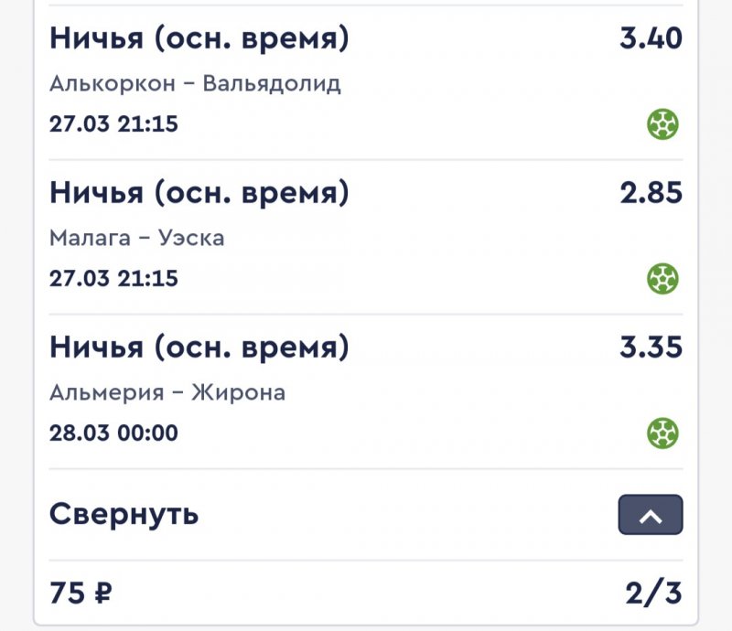
Task: Open the Алькоркон – Вальядолид match
Action: pyautogui.click(x=195, y=84)
